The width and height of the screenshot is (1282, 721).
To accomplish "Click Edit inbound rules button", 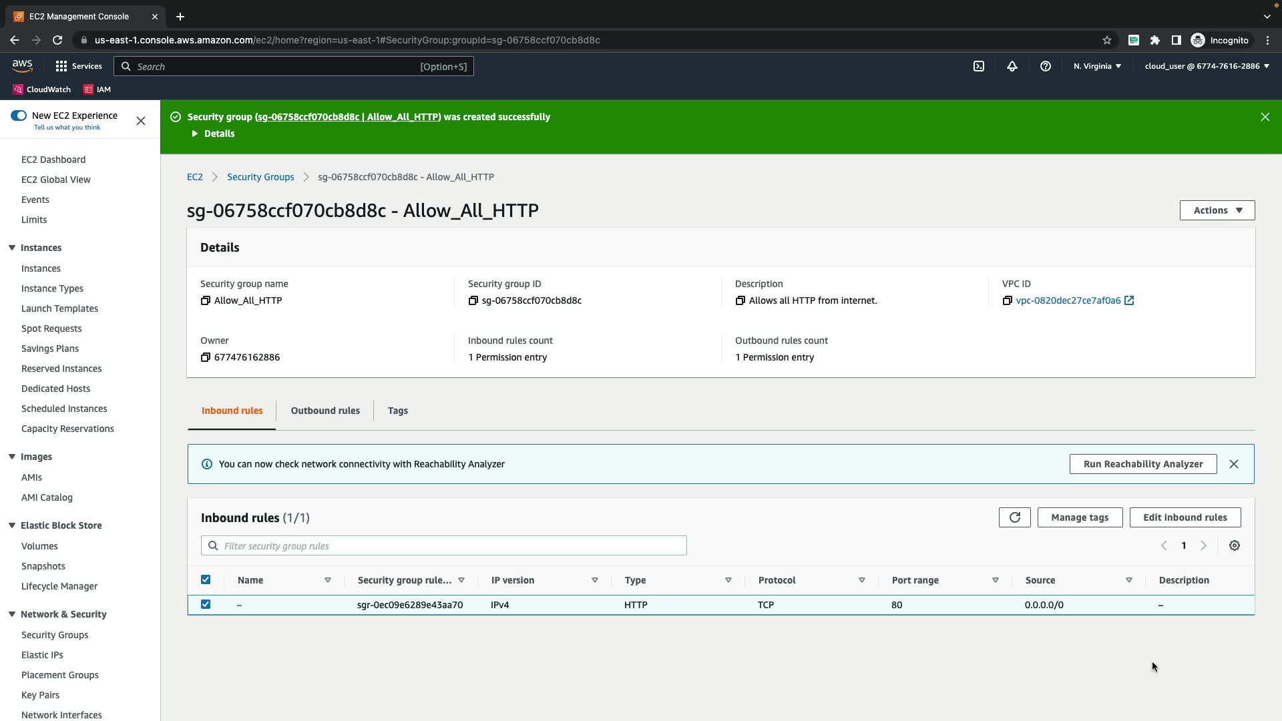I will click(1185, 517).
